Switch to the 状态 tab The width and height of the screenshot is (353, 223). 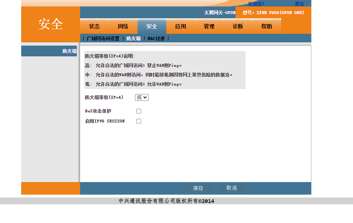pos(94,26)
